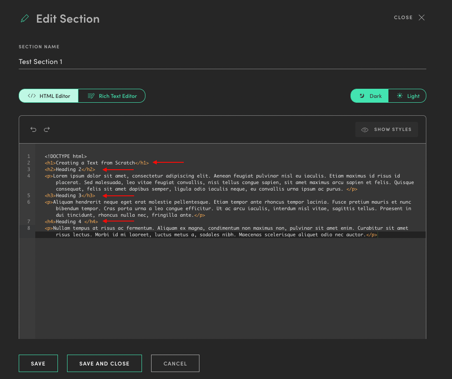Click the formatted-text icon on Rich Text Editor tab
The width and height of the screenshot is (452, 379).
coord(91,96)
